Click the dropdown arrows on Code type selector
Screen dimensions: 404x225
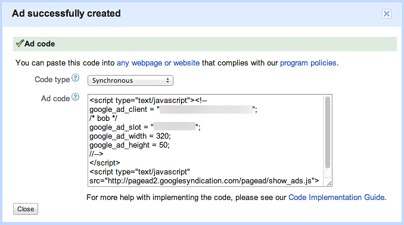167,80
